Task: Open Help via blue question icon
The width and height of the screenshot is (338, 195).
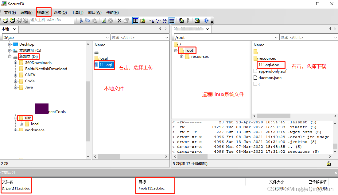Action: click(206, 21)
